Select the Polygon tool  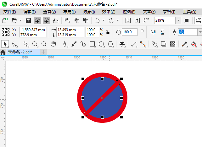pyautogui.click(x=111, y=44)
